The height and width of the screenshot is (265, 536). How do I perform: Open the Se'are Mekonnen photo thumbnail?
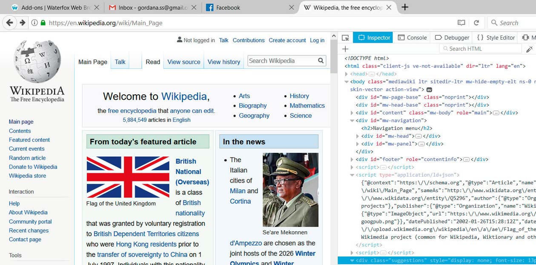291,190
